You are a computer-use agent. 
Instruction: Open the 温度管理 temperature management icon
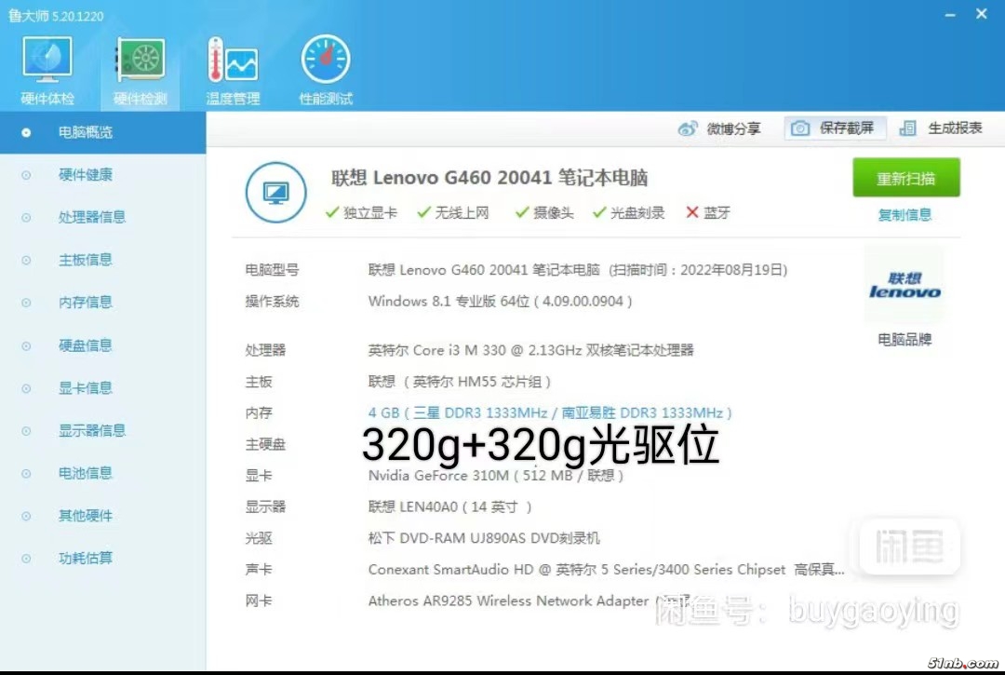[233, 61]
